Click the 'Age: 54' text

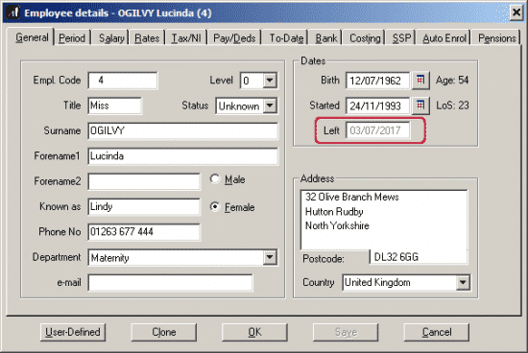(452, 80)
